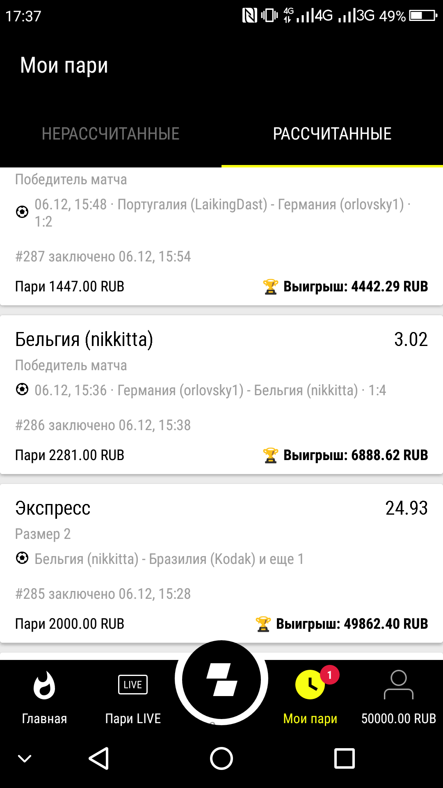Hide keyboard using Android down chevron

[x=25, y=758]
